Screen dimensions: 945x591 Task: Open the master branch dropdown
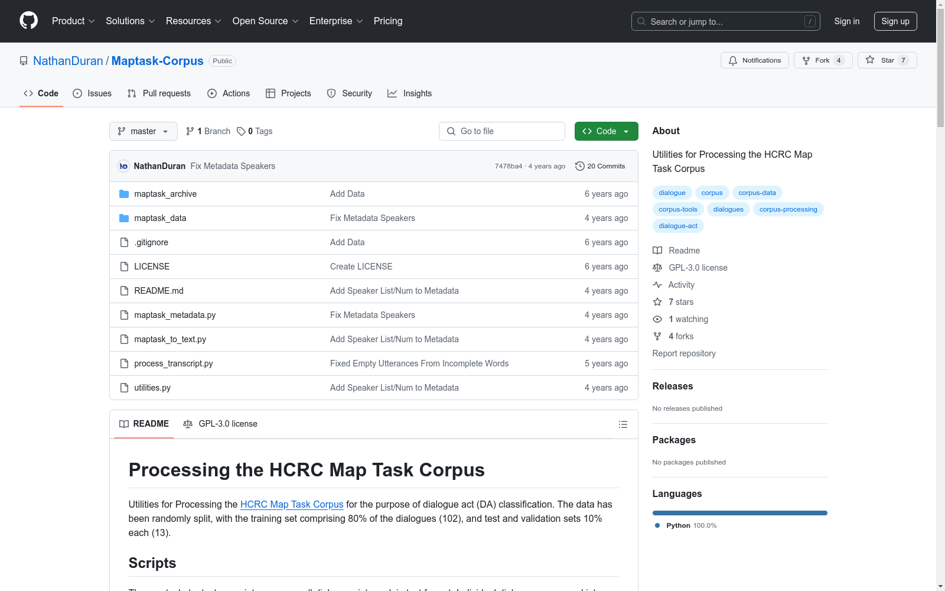pos(144,131)
